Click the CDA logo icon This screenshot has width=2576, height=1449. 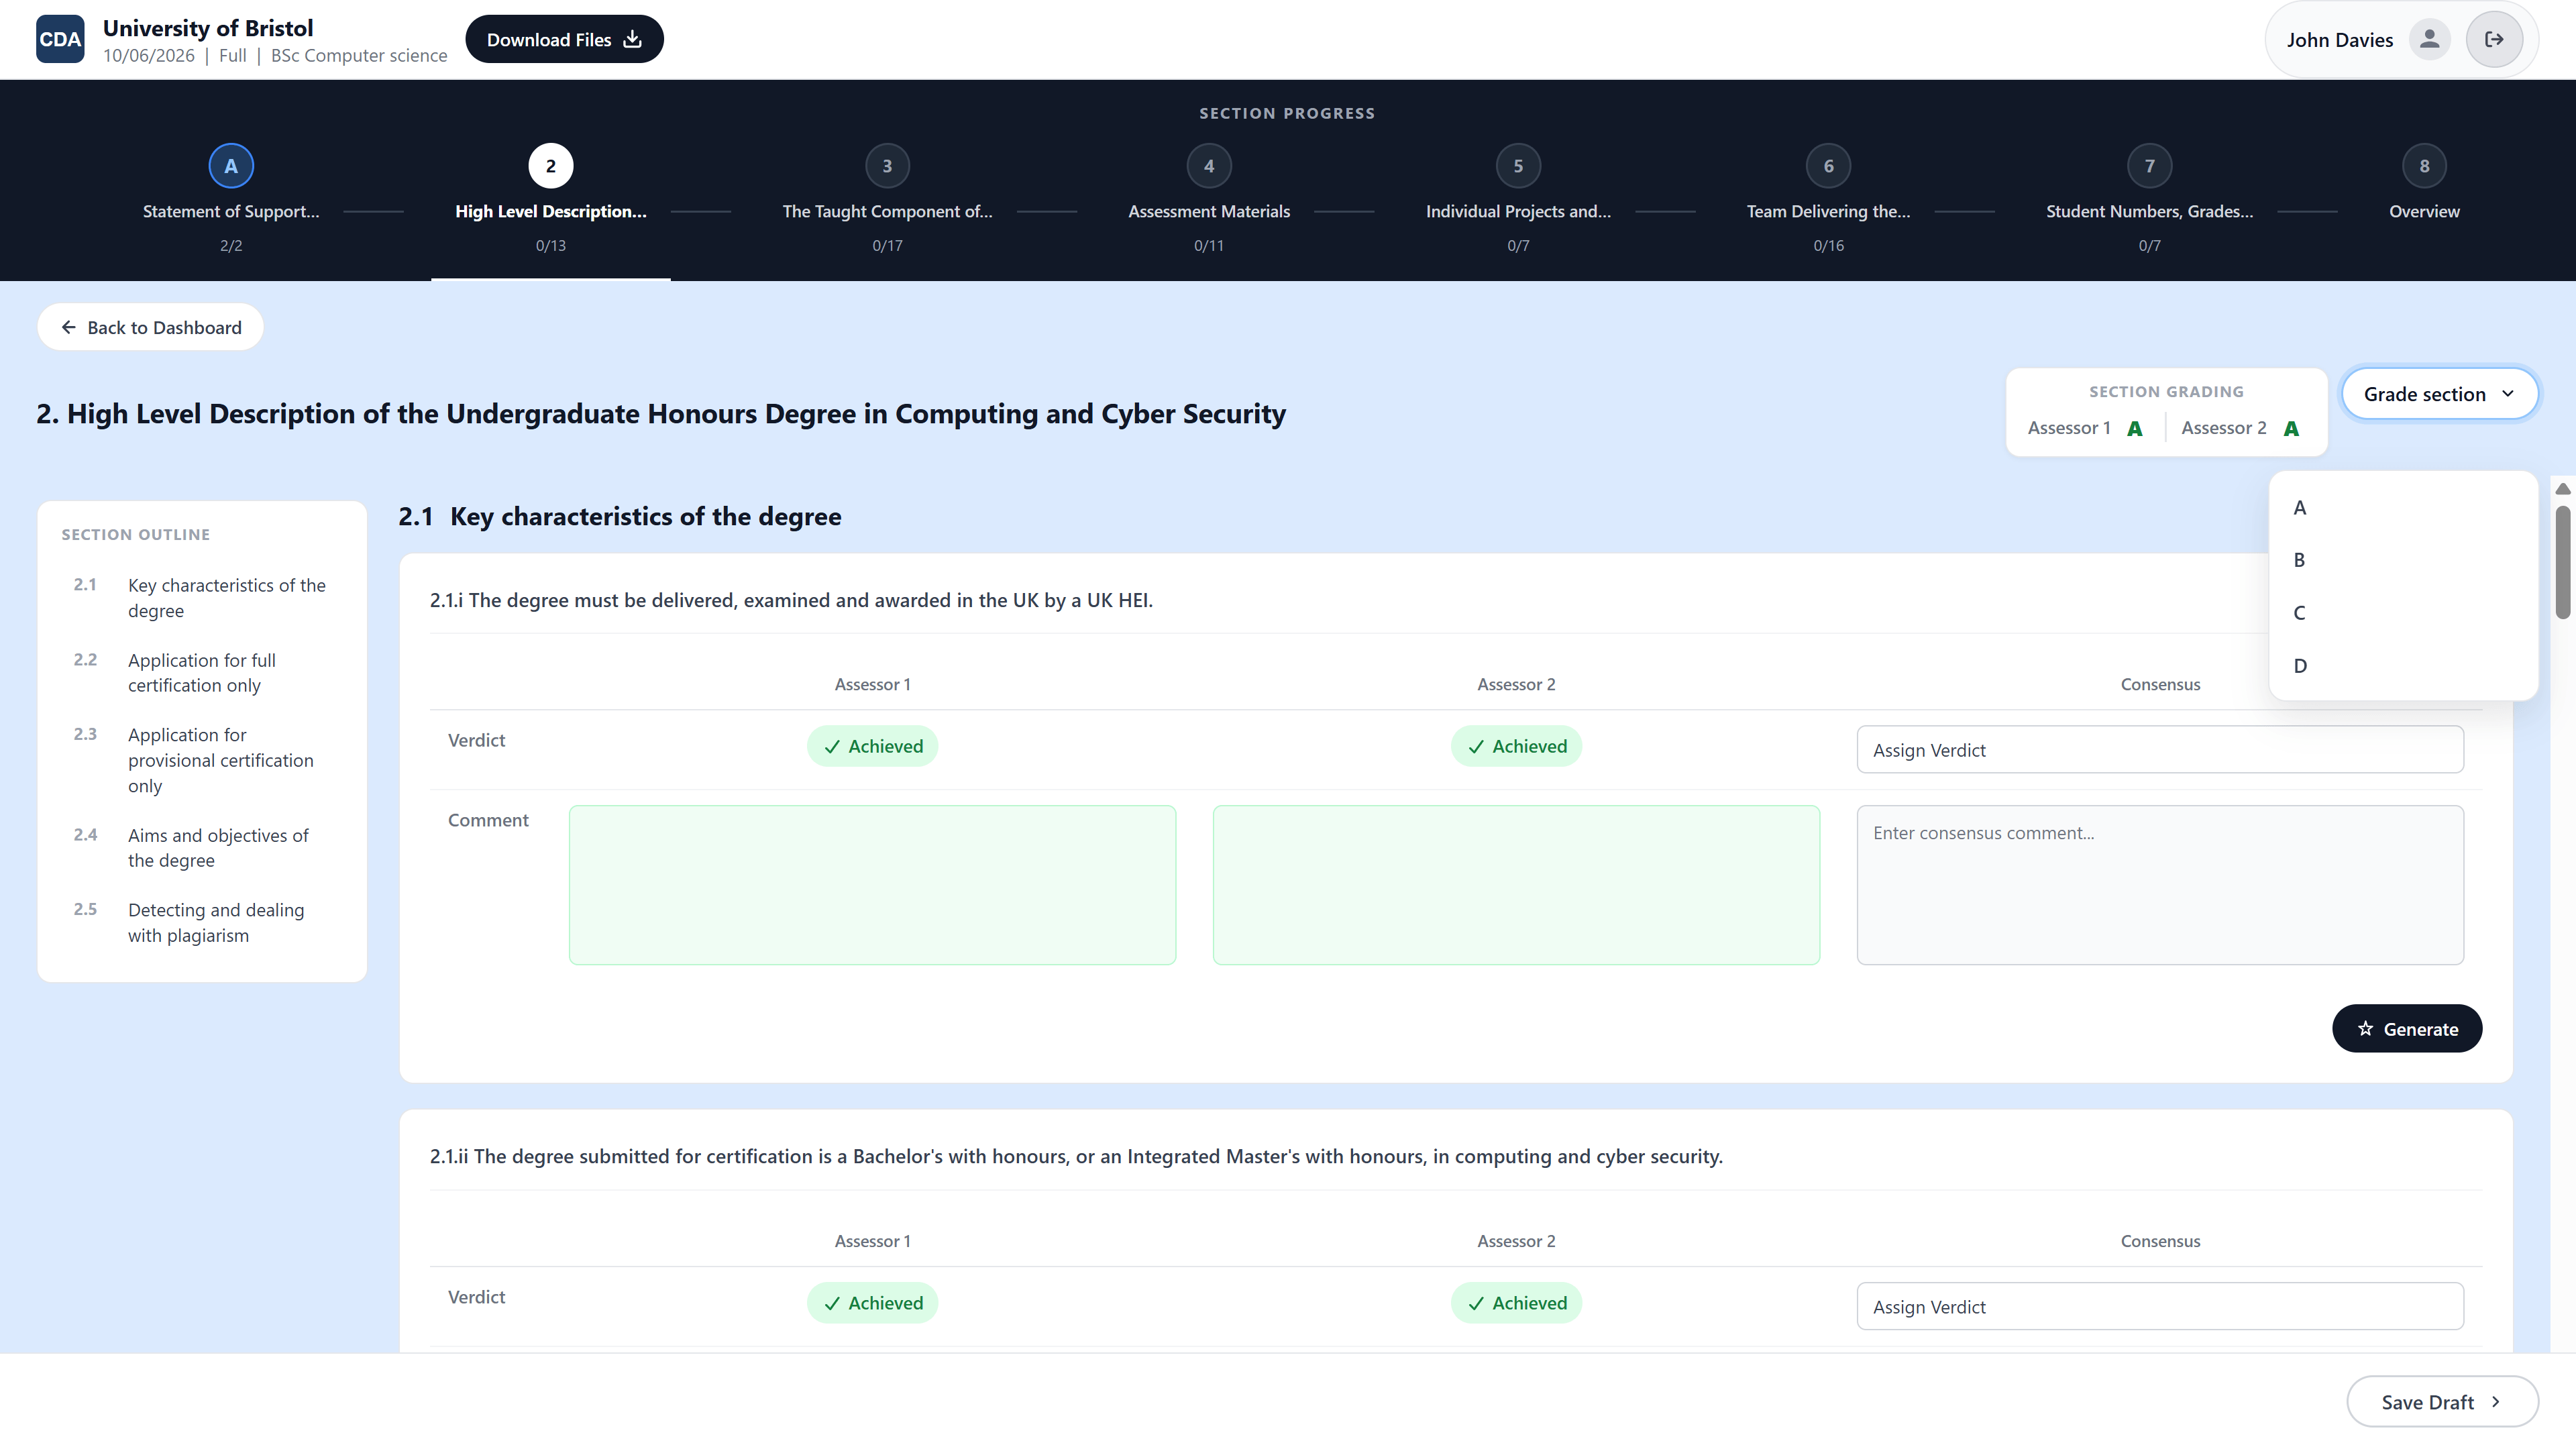(60, 39)
